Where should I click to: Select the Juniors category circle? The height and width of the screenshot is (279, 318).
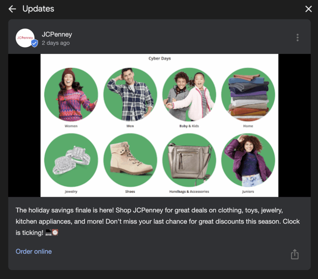pyautogui.click(x=248, y=160)
